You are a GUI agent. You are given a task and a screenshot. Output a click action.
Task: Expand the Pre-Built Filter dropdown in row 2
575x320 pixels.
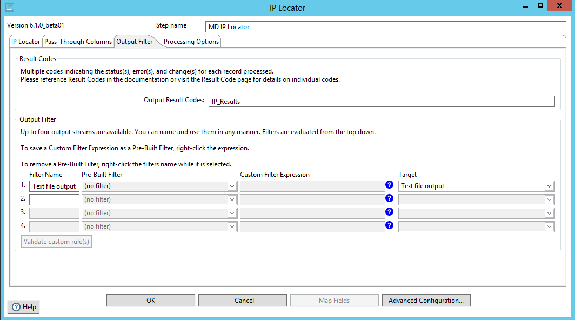coord(232,199)
